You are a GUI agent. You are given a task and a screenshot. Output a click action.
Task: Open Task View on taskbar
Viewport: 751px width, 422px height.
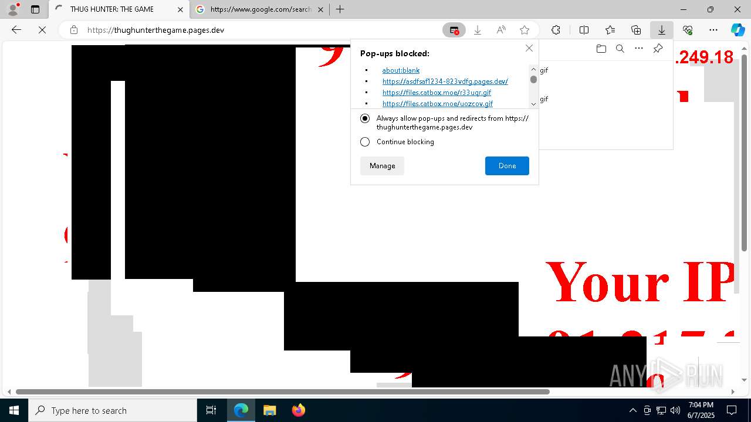tap(211, 410)
